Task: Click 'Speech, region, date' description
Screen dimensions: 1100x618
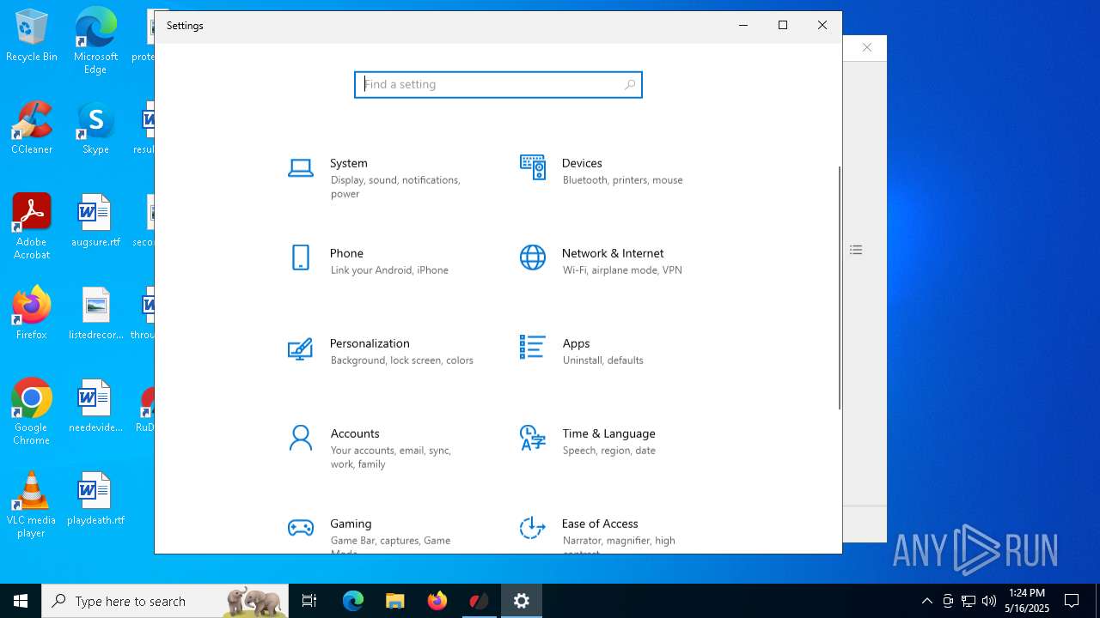Action: pyautogui.click(x=608, y=451)
